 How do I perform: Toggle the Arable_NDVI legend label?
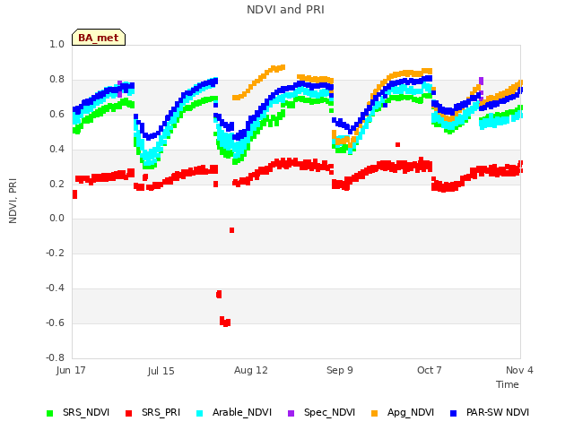242,412
